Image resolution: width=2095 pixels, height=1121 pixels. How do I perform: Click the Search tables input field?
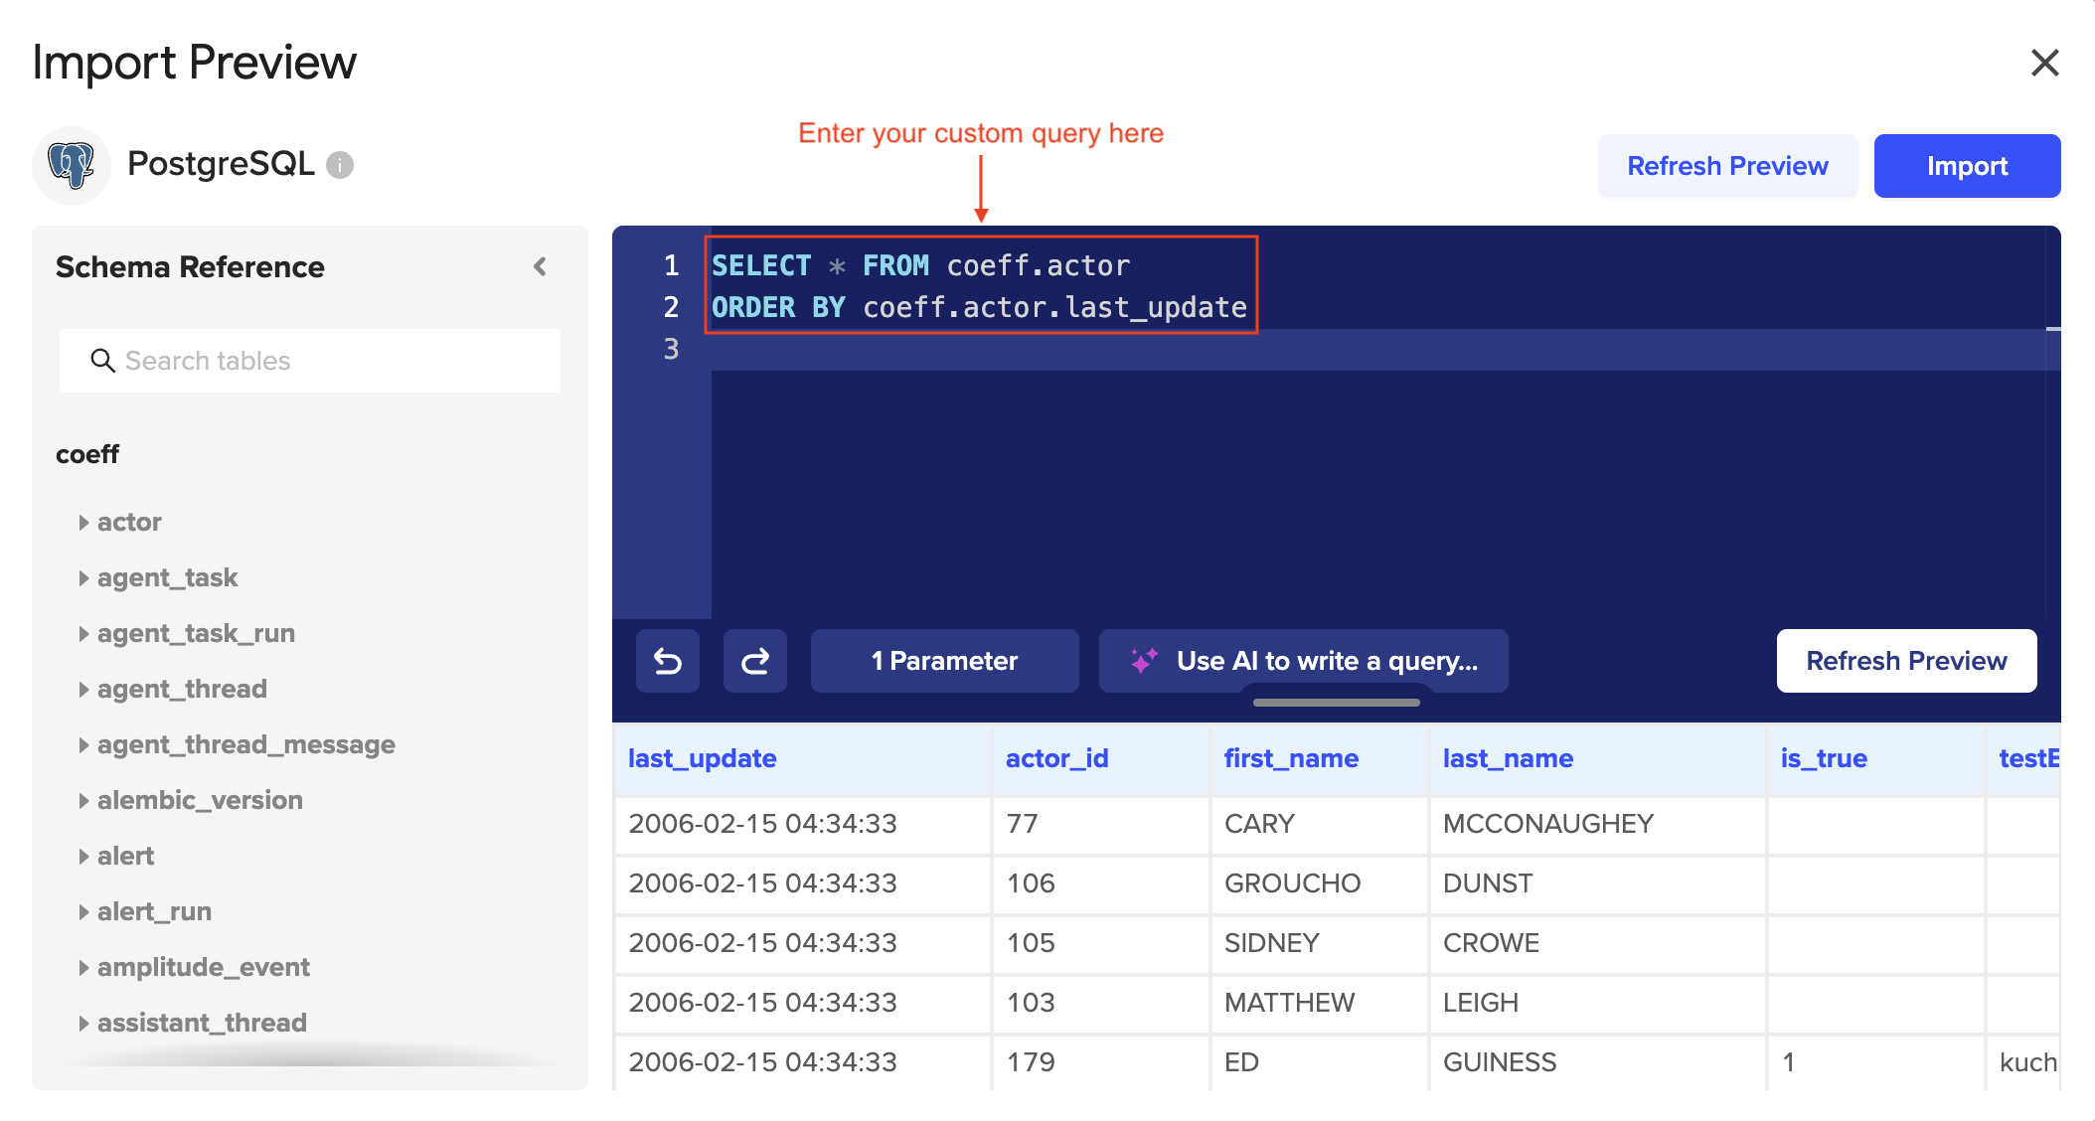328,361
